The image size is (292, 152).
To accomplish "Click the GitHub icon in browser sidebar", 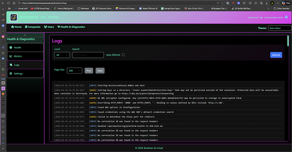I will tap(3, 132).
